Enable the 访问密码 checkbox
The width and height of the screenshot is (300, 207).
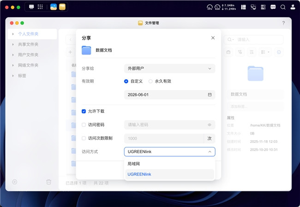84,125
